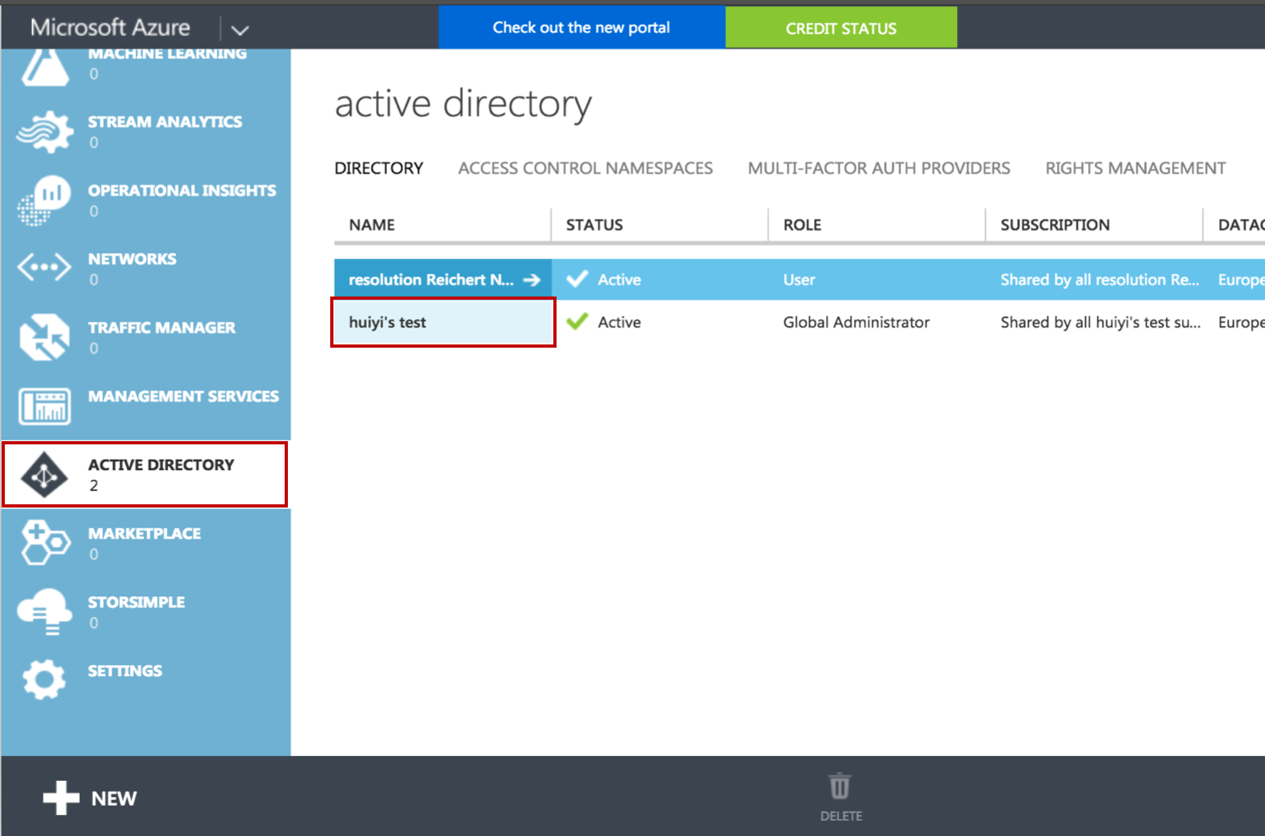1265x836 pixels.
Task: Switch to Multi-Factor Auth Providers tab
Action: (878, 169)
